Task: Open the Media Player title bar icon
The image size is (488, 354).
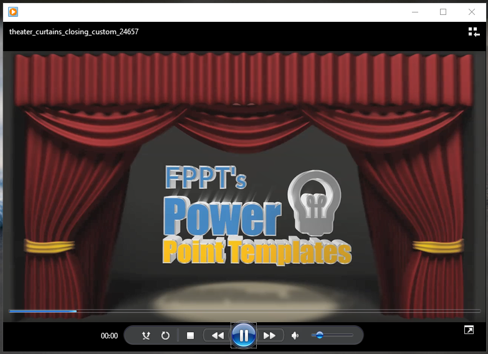Action: coord(13,11)
